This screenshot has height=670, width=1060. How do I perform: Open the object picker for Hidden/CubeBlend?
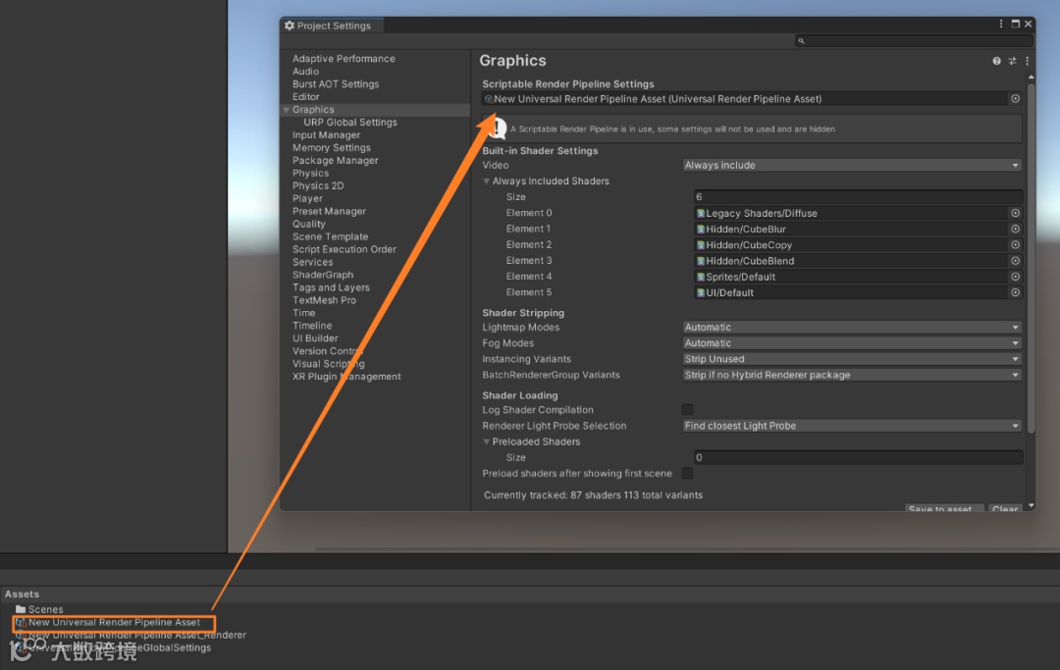click(1016, 261)
